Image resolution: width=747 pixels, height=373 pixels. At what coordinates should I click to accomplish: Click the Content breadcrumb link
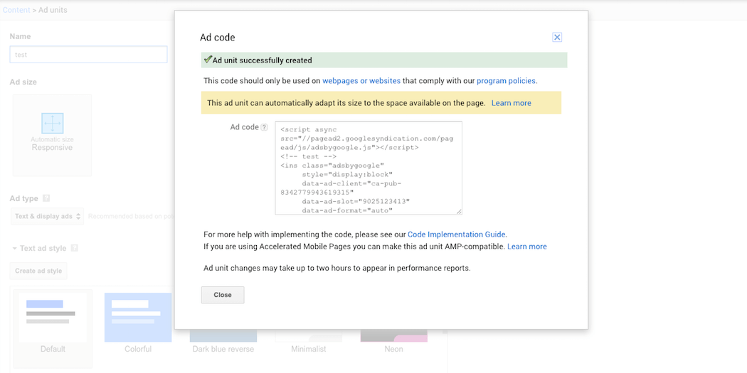click(16, 10)
